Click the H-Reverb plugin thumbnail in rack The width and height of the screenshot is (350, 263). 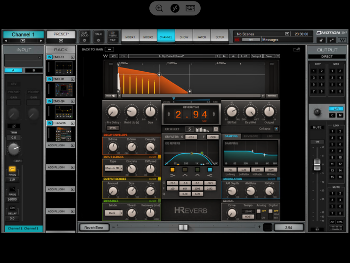point(64,134)
